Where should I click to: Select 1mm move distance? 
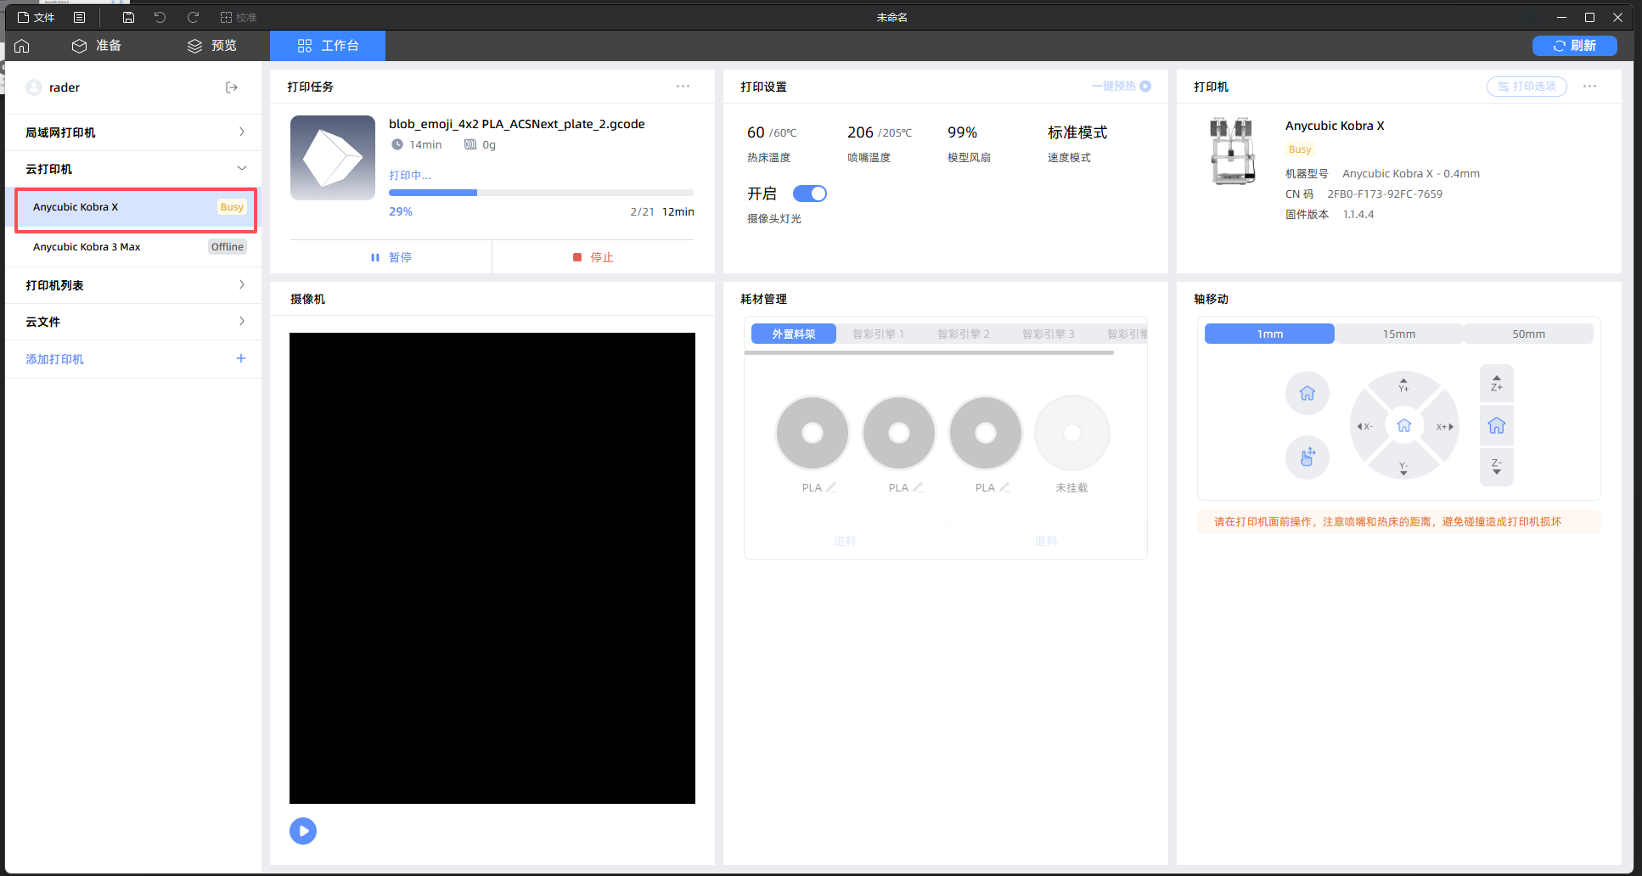pos(1270,334)
